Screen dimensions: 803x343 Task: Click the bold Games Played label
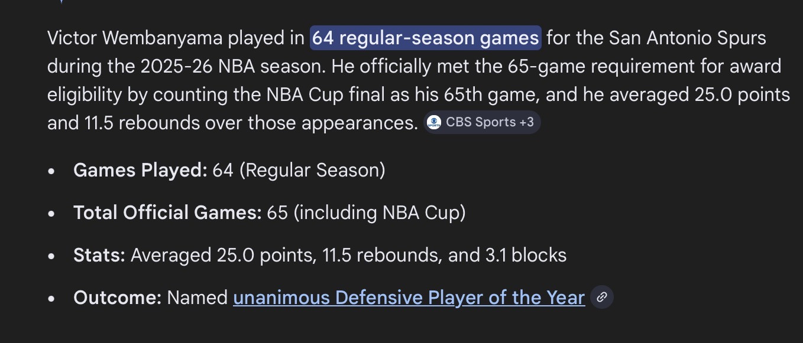[140, 171]
